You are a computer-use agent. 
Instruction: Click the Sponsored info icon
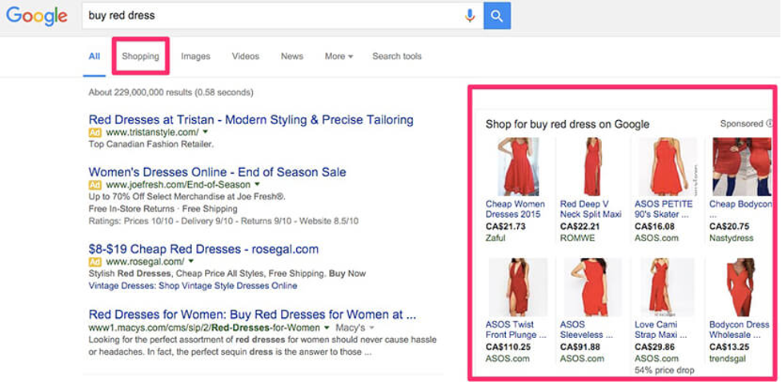tap(769, 123)
